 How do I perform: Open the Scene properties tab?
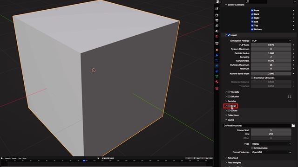pos(217,31)
